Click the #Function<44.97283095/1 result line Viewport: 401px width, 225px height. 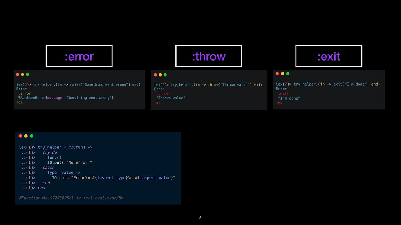71,198
